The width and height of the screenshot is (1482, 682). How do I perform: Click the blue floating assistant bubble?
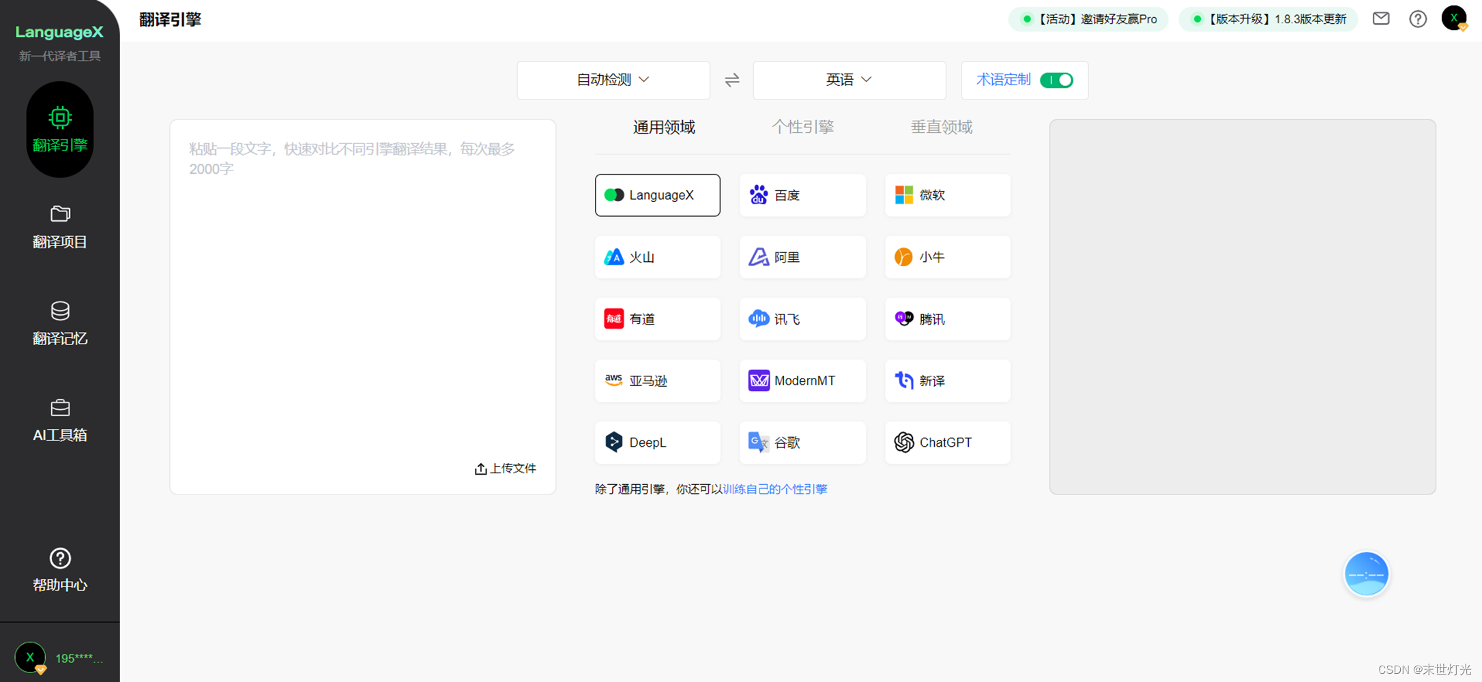(1366, 574)
